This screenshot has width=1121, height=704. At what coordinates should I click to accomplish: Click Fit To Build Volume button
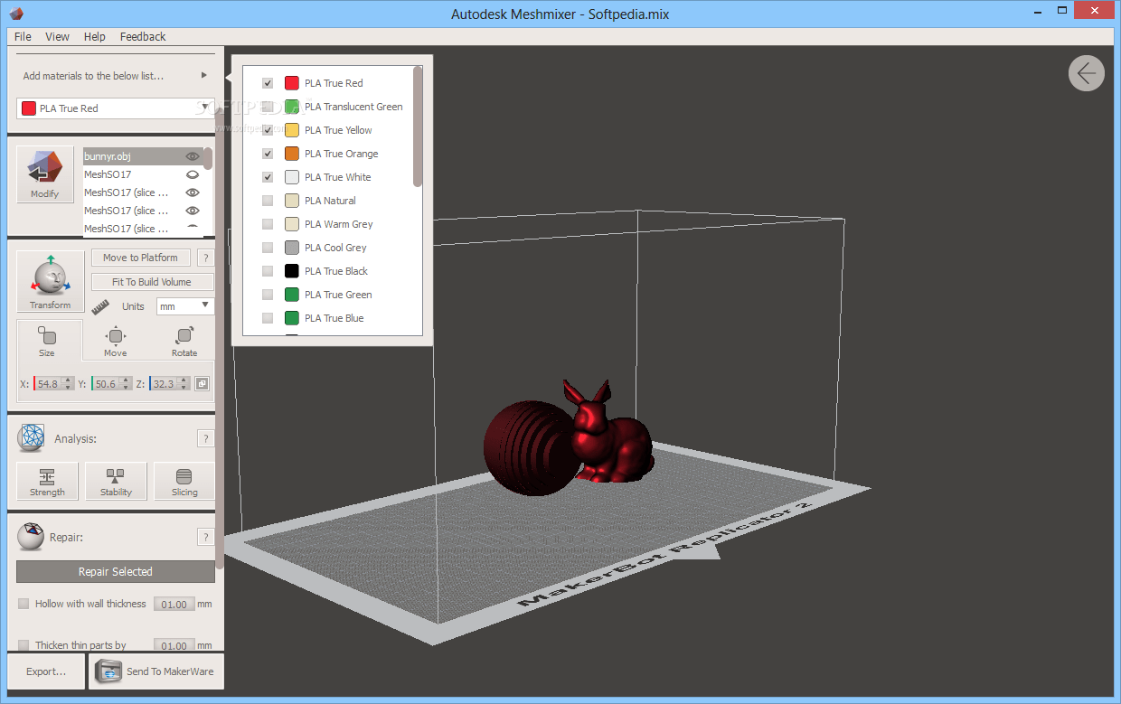[x=152, y=282]
